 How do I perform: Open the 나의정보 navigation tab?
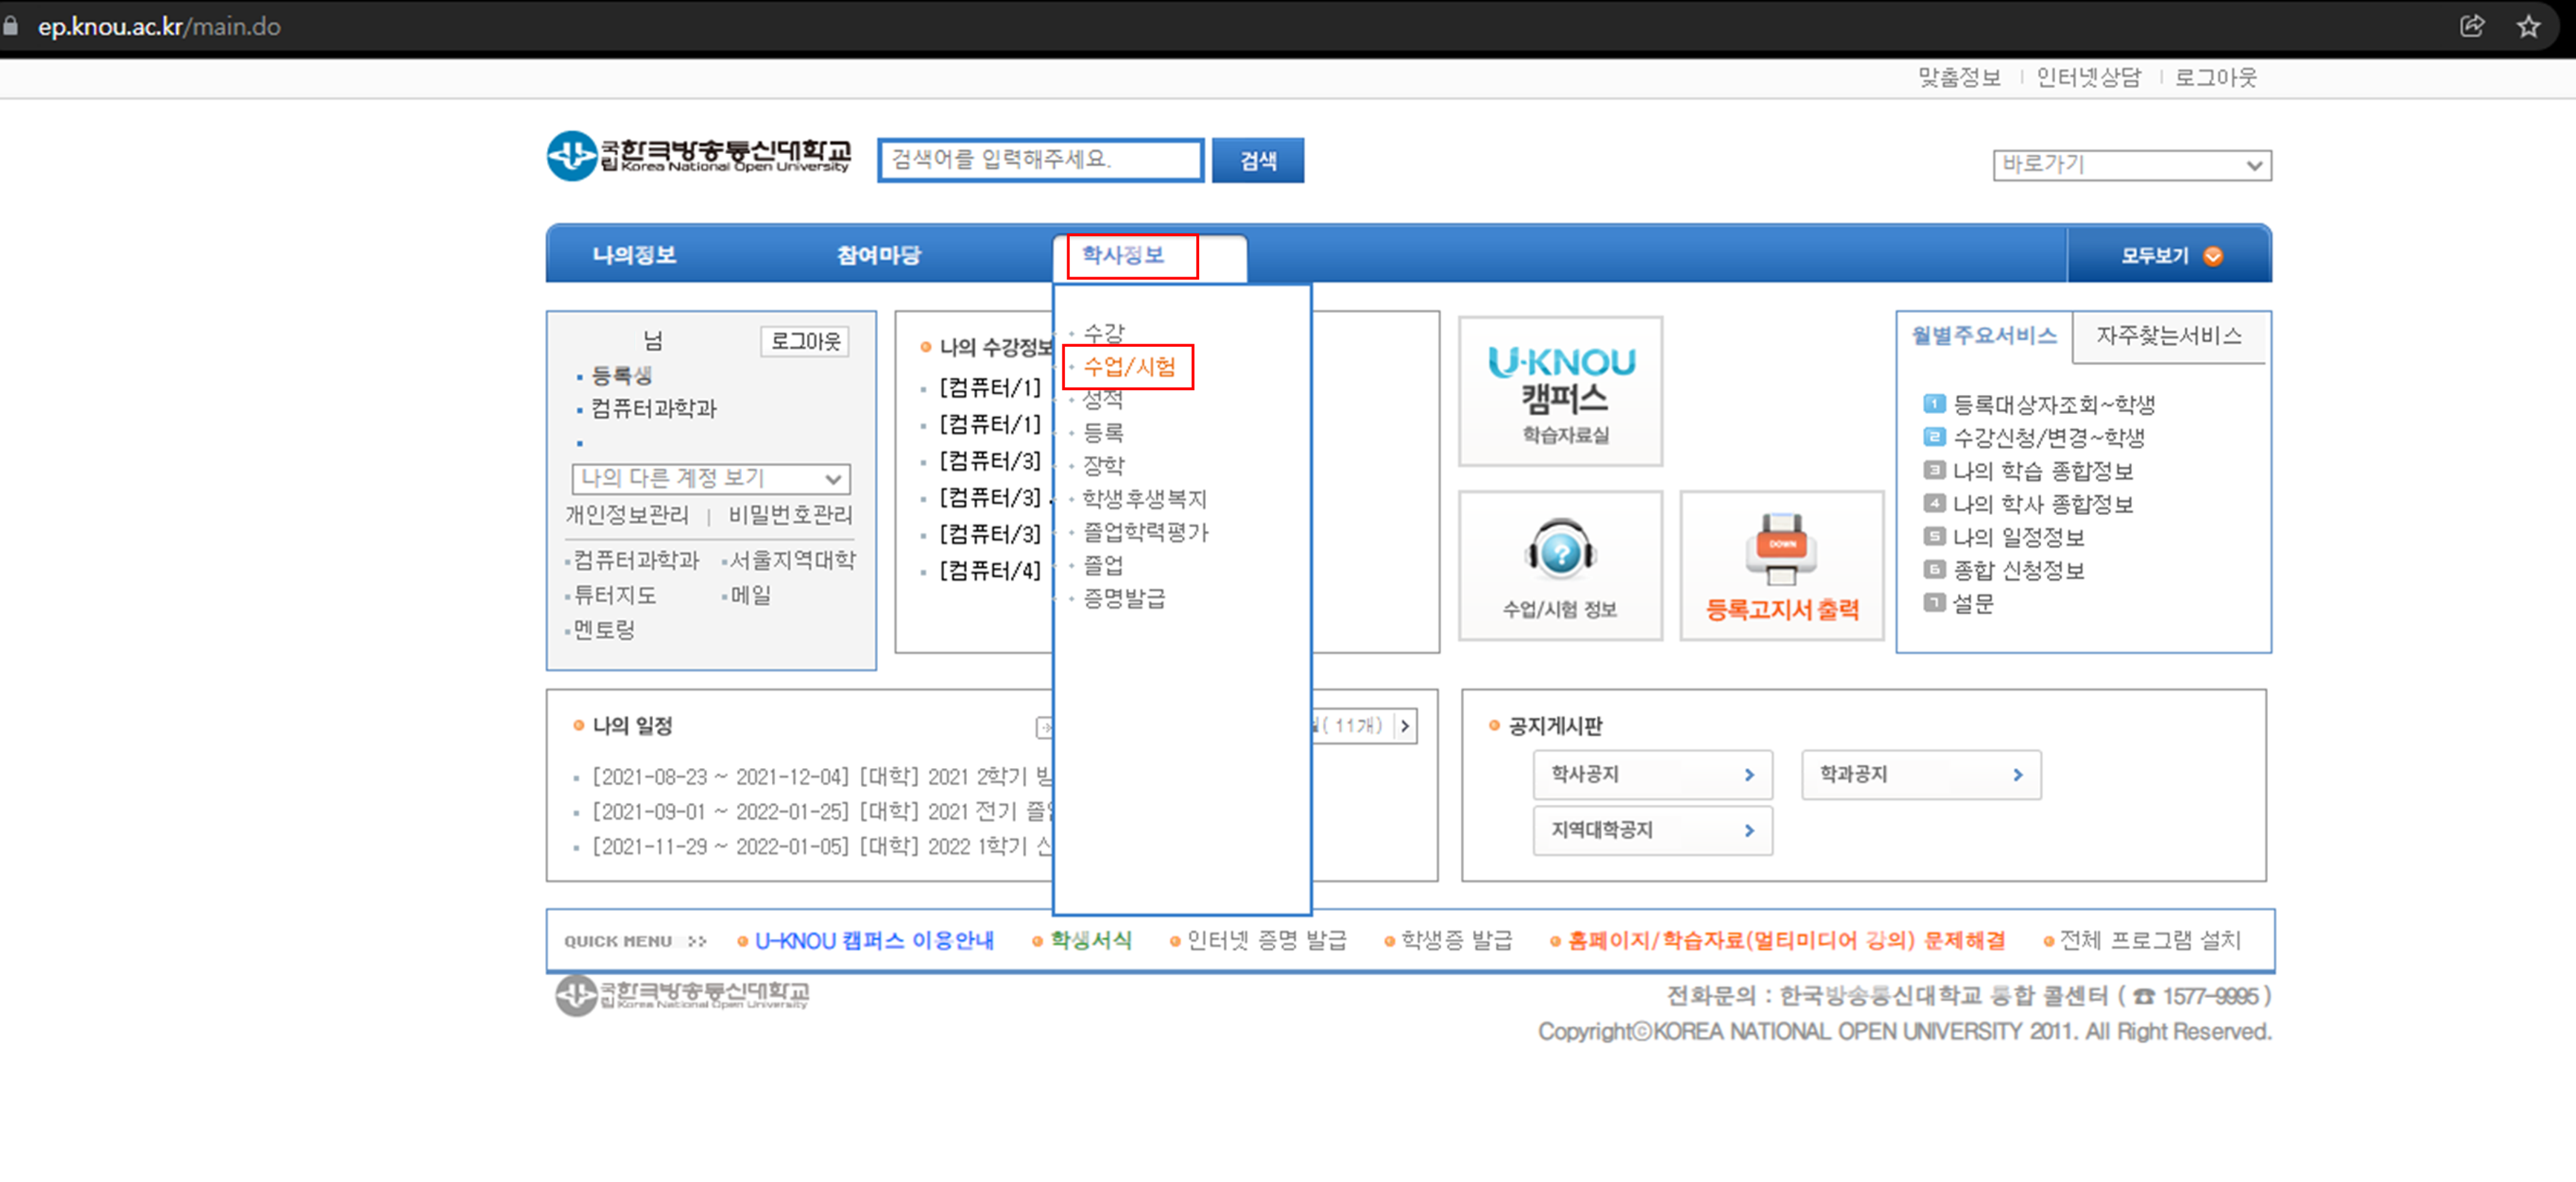(x=634, y=255)
